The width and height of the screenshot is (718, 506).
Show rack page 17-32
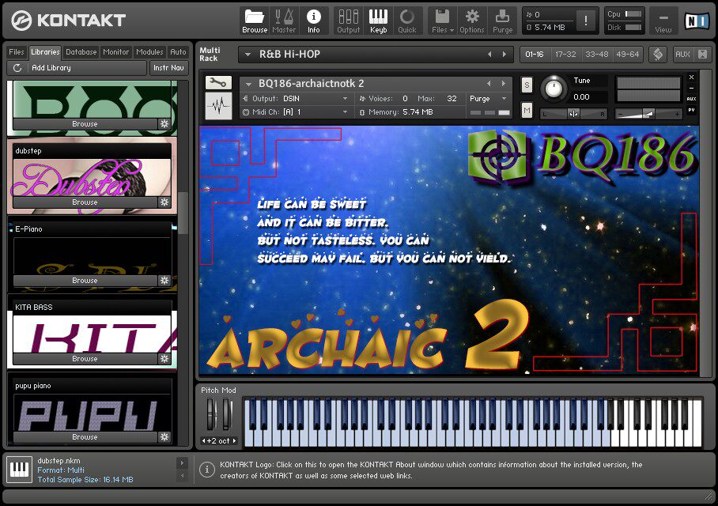565,54
